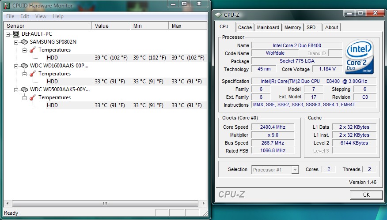Click the SAMSUNG SP0802N hard drive icon
The image size is (387, 220).
point(24,42)
